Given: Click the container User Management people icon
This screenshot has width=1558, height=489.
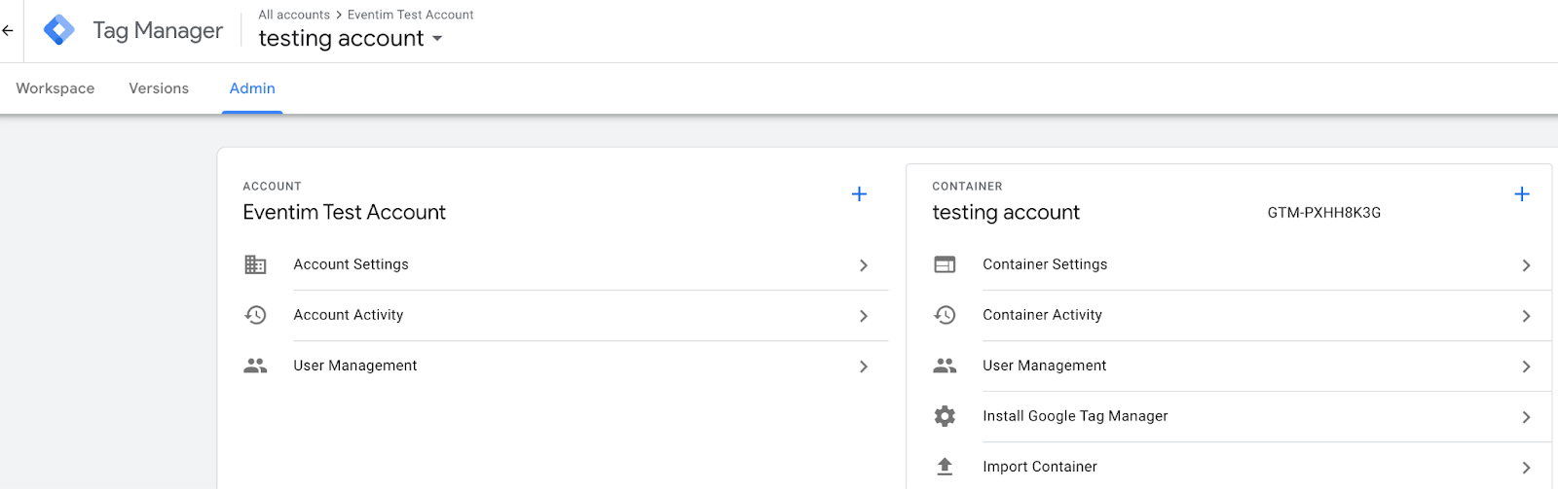Looking at the screenshot, I should [945, 366].
